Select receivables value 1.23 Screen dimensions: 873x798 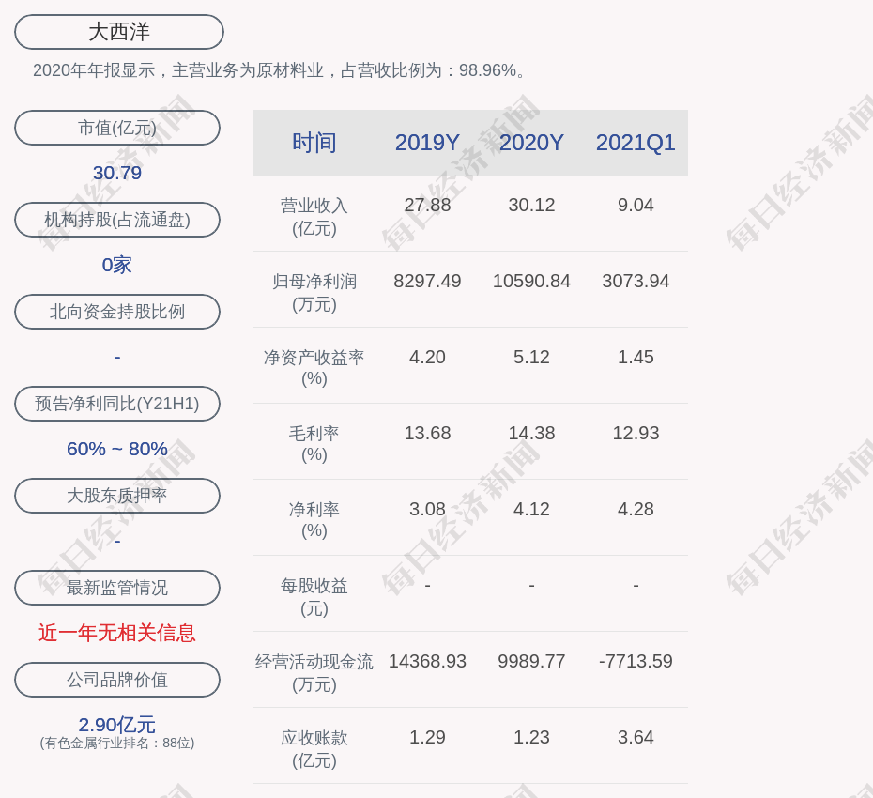[x=531, y=737]
